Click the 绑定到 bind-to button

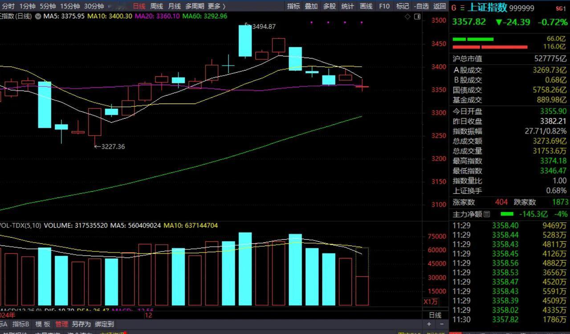[104, 324]
